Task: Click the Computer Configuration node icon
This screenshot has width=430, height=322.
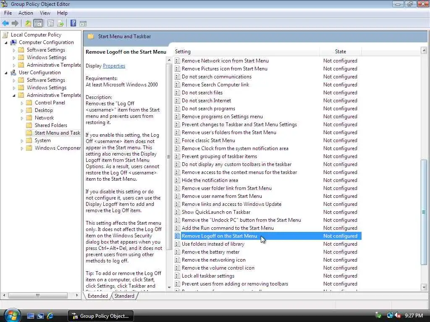Action: pos(13,42)
